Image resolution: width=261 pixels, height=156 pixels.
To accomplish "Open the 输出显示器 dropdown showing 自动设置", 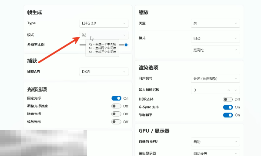I will tap(215, 153).
